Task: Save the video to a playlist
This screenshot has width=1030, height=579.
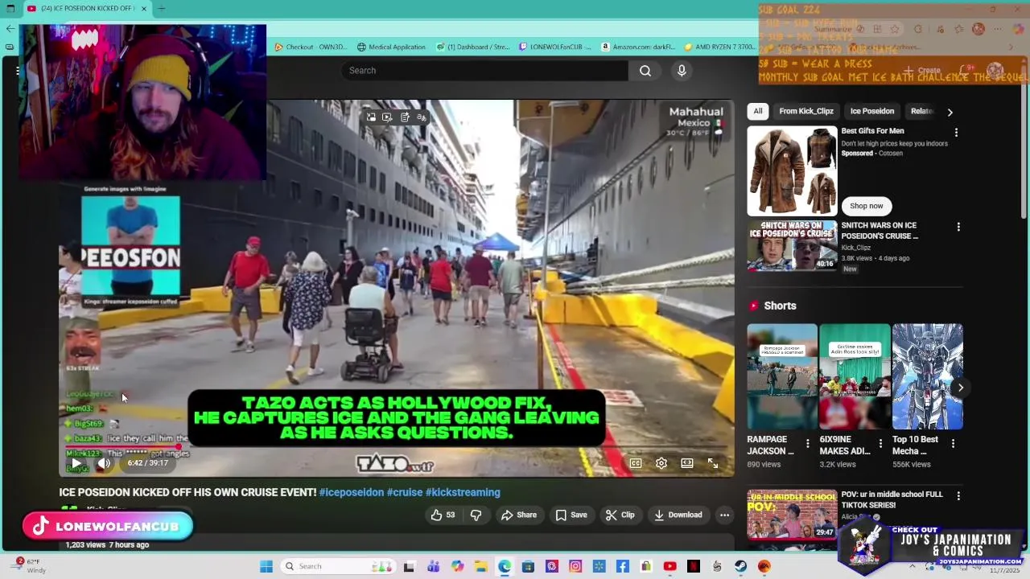Action: pos(571,515)
